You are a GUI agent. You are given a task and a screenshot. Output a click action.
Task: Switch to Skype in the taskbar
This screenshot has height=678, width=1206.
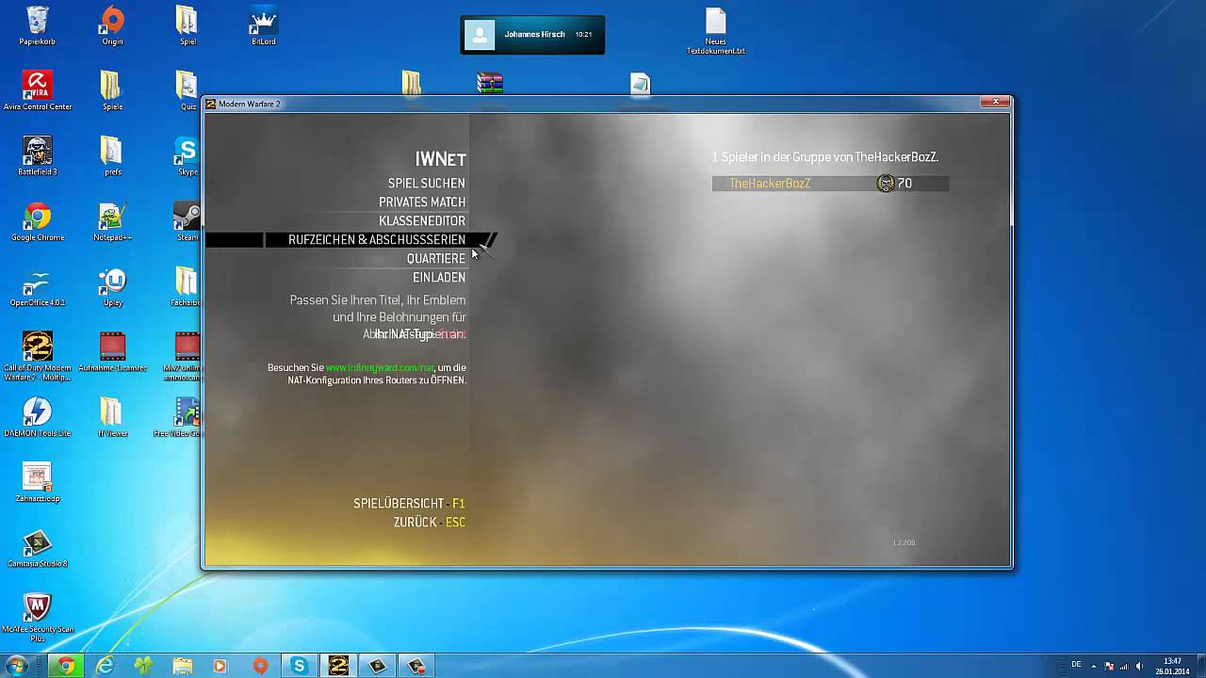300,666
